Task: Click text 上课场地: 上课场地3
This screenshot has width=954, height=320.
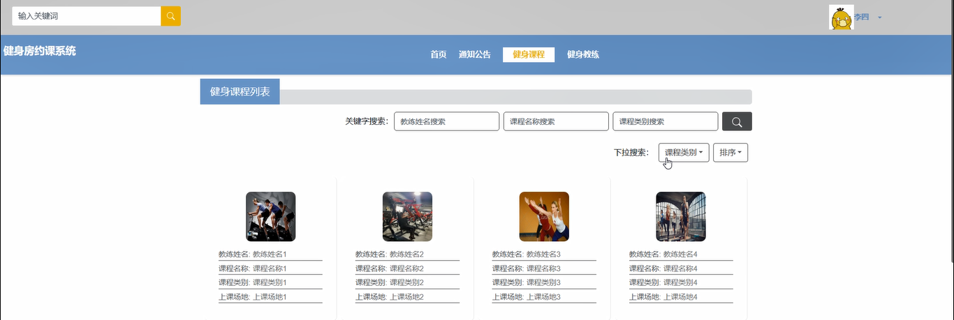Action: point(527,297)
